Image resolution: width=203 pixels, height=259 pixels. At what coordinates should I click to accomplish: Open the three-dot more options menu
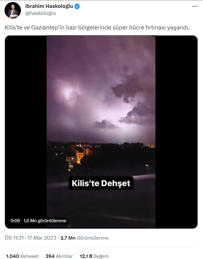pyautogui.click(x=195, y=6)
